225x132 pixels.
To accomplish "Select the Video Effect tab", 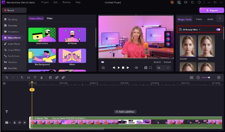I will pyautogui.click(x=36, y=19).
